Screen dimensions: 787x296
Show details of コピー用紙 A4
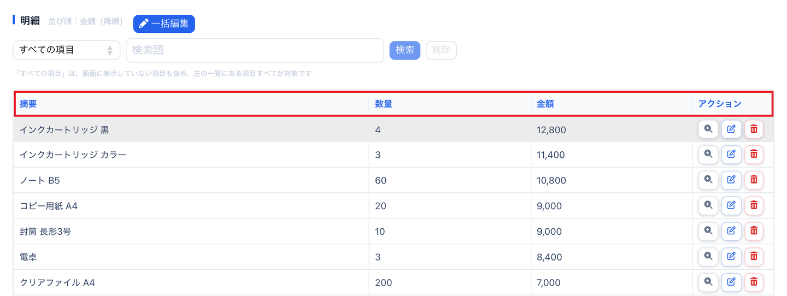(708, 205)
